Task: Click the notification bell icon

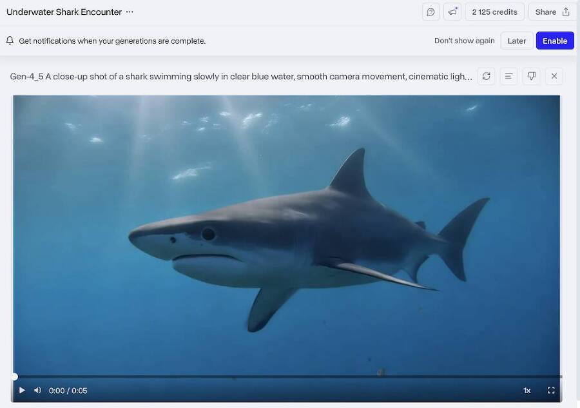Action: click(x=10, y=41)
